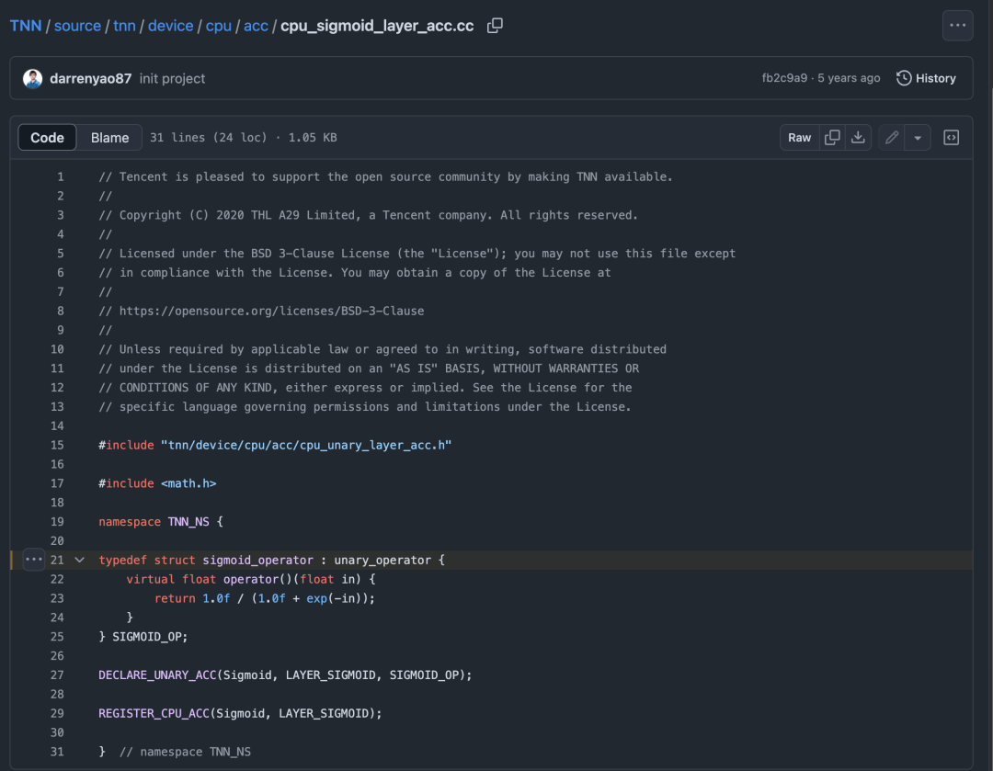Navigate to device folder breadcrumb
993x771 pixels.
(170, 26)
